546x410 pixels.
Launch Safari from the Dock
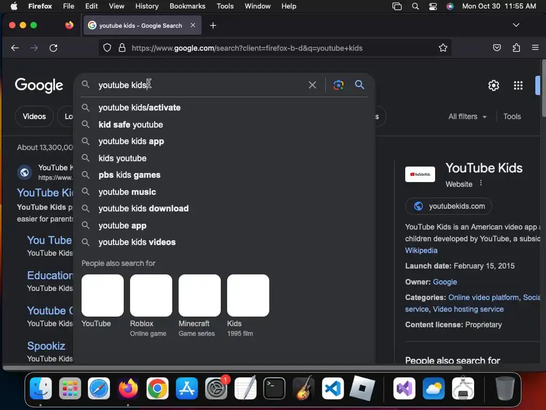(99, 388)
